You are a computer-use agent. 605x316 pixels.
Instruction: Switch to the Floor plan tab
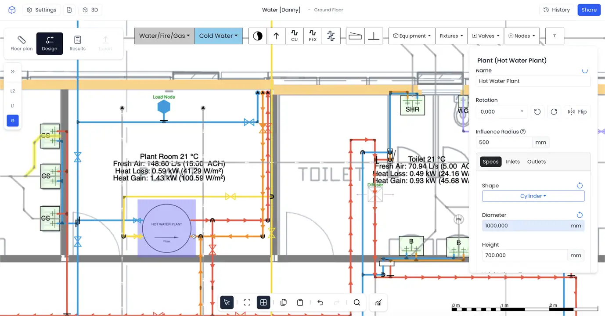22,44
